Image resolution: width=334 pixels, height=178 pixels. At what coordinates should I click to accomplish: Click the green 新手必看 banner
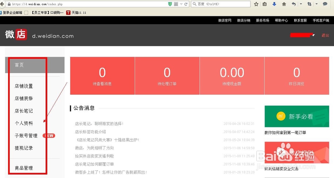[x=297, y=116]
